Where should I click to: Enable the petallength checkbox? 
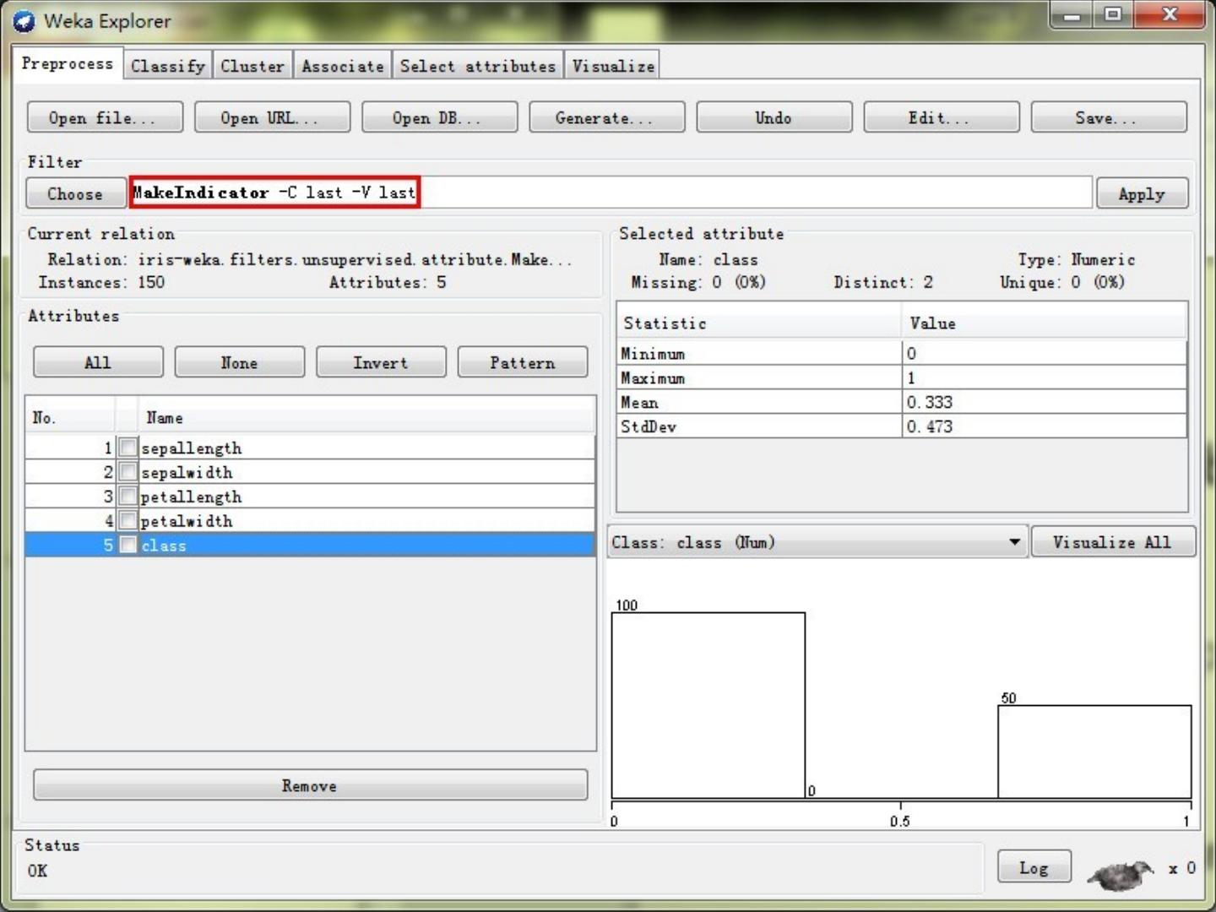pyautogui.click(x=128, y=496)
